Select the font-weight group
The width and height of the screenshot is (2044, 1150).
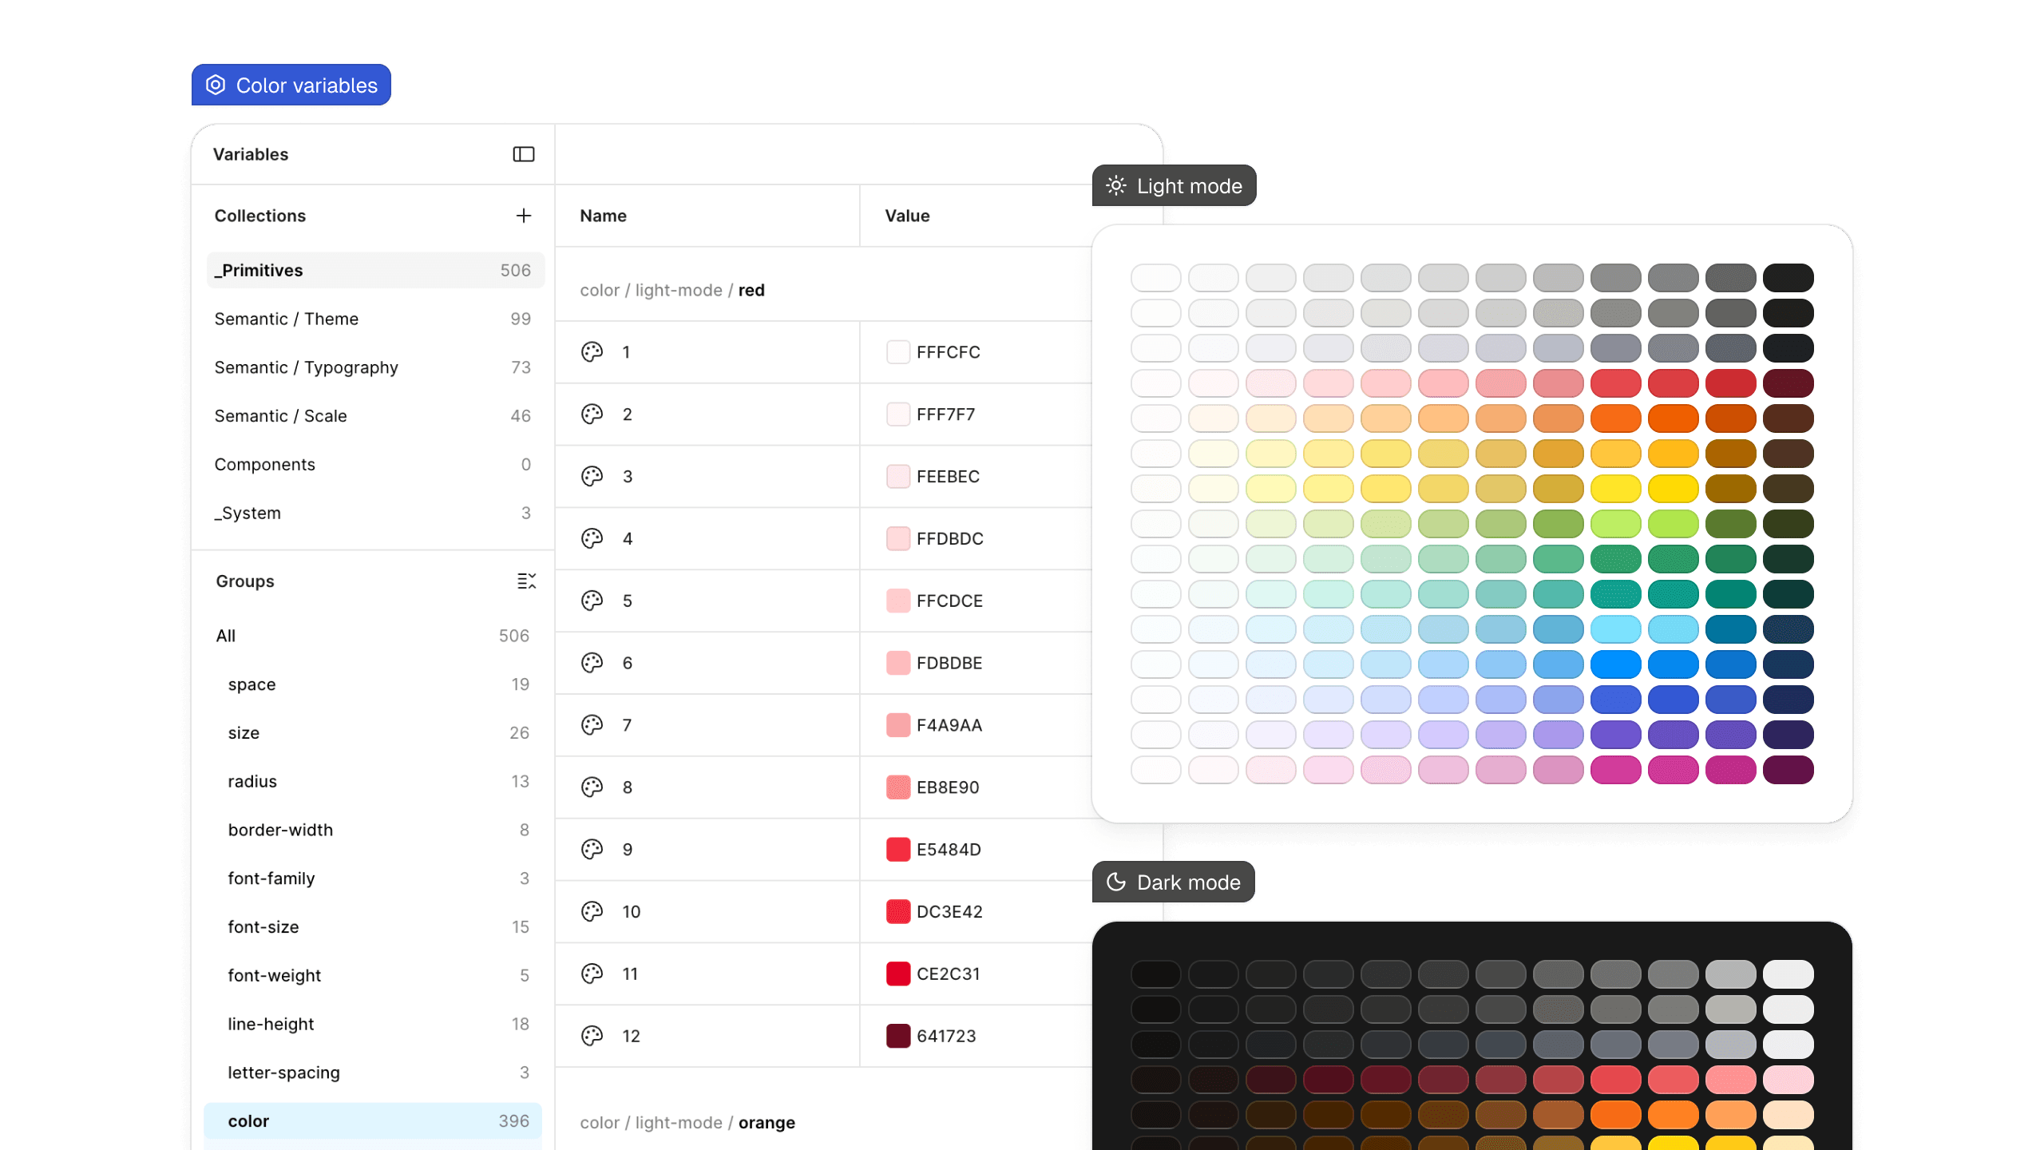coord(373,976)
